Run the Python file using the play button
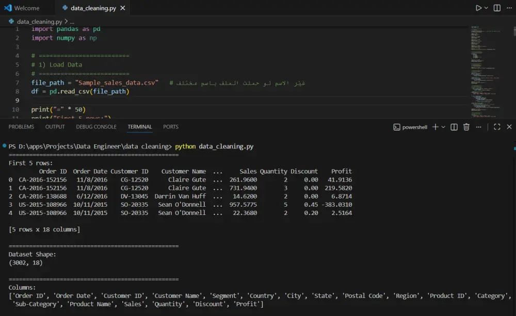 [478, 8]
